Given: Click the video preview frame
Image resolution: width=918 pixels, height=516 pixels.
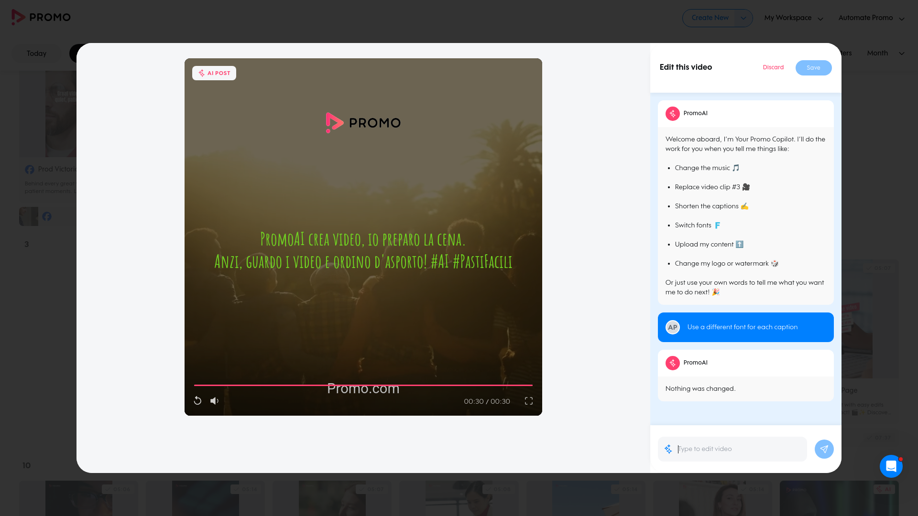Looking at the screenshot, I should (363, 237).
